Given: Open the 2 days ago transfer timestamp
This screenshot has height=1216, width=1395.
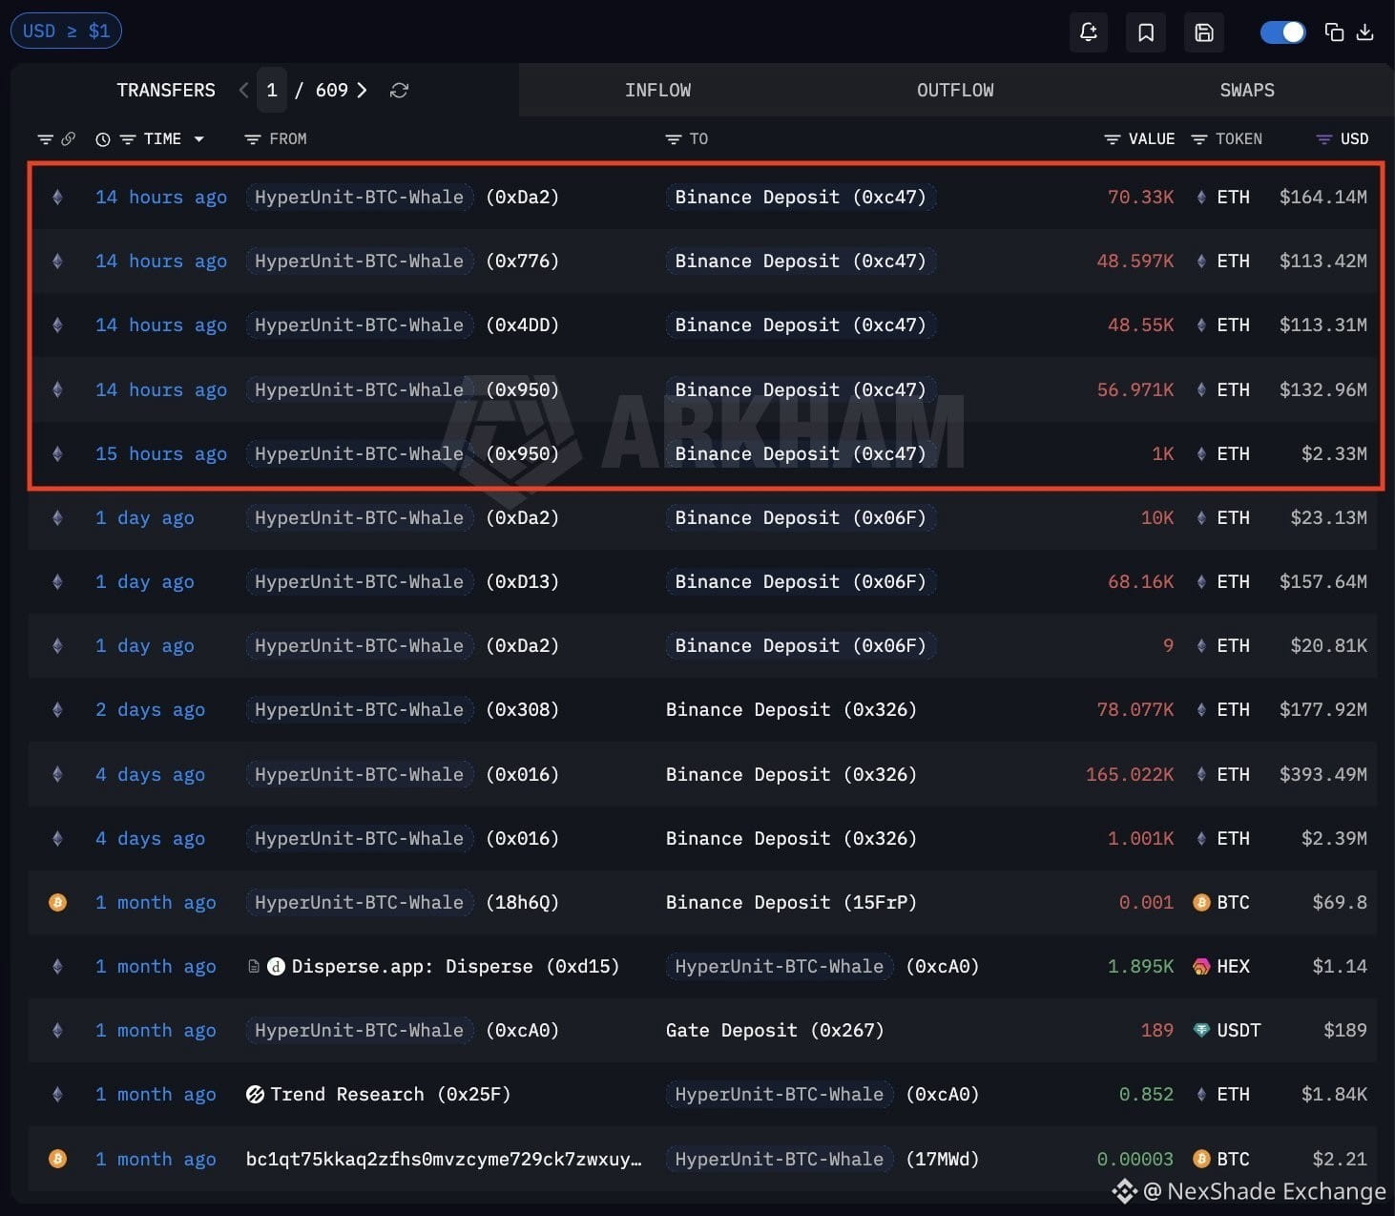Looking at the screenshot, I should tap(150, 709).
